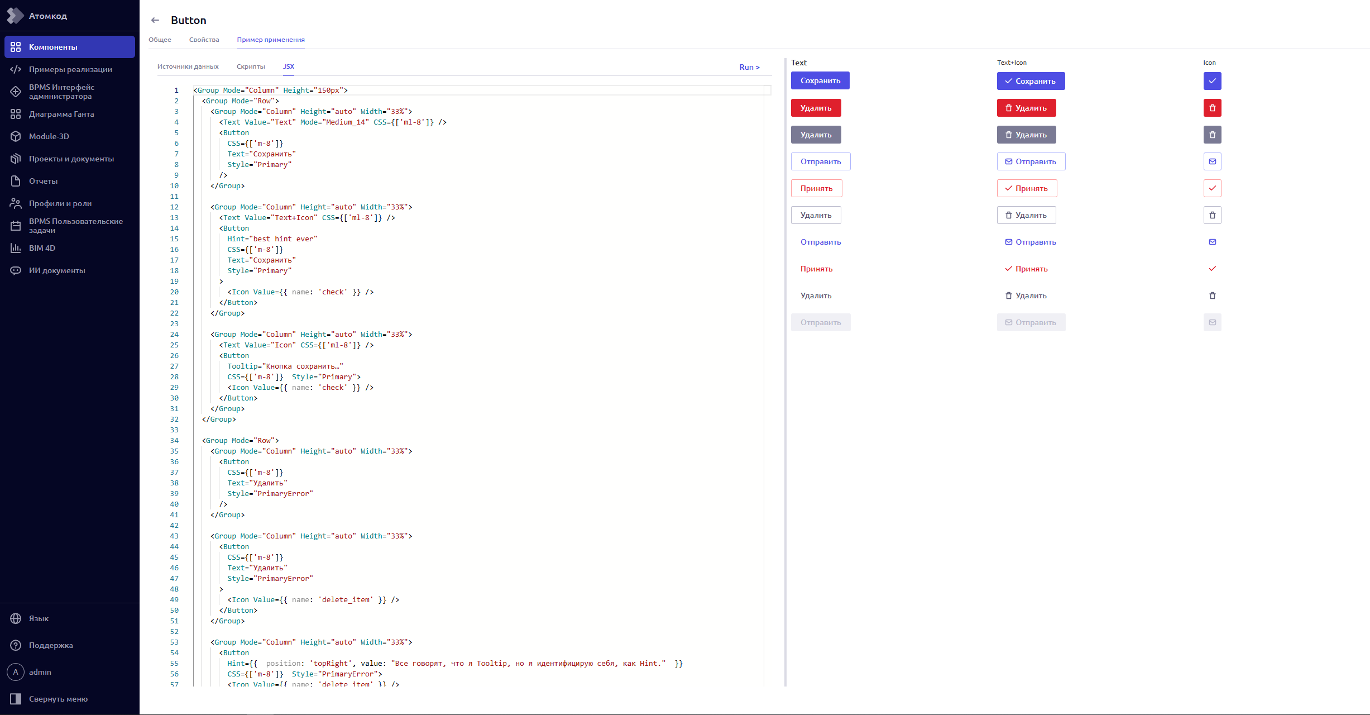This screenshot has height=715, width=1370.
Task: Click Сохранить button with checkmark icon
Action: point(1031,81)
